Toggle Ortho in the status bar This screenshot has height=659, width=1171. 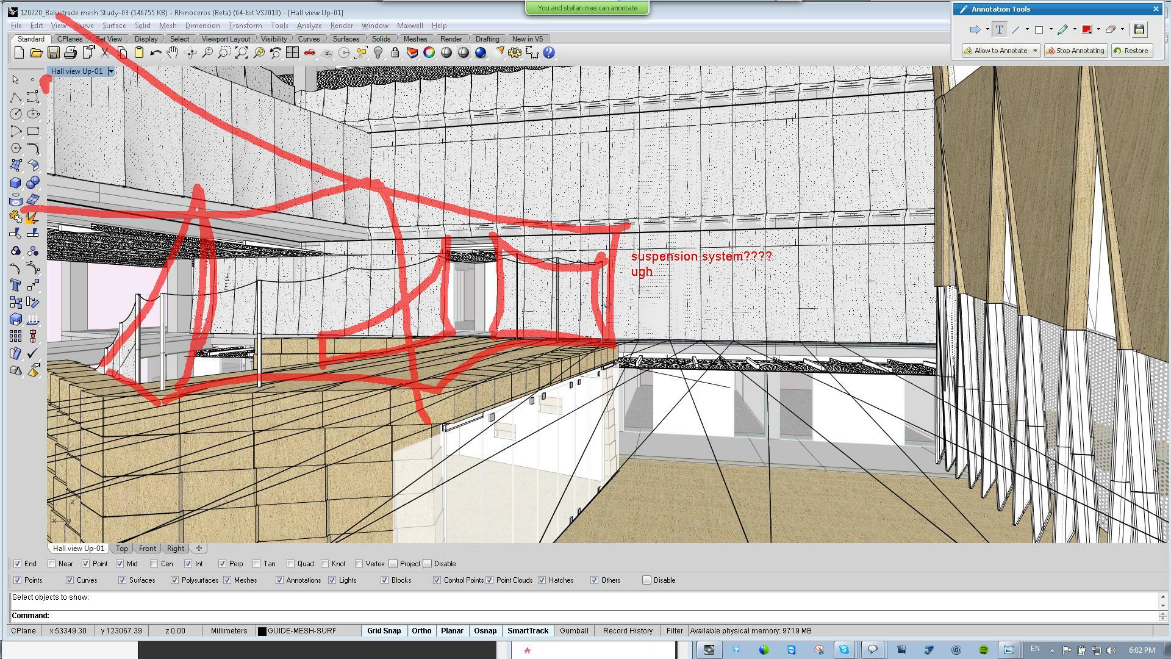pyautogui.click(x=421, y=631)
